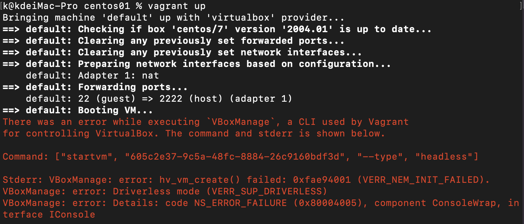Click the word 'Vagrant' in red error text

(x=388, y=122)
